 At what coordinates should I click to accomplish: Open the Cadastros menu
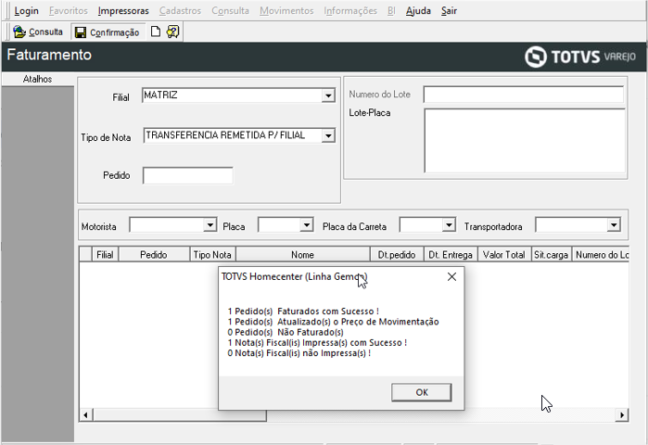[180, 11]
